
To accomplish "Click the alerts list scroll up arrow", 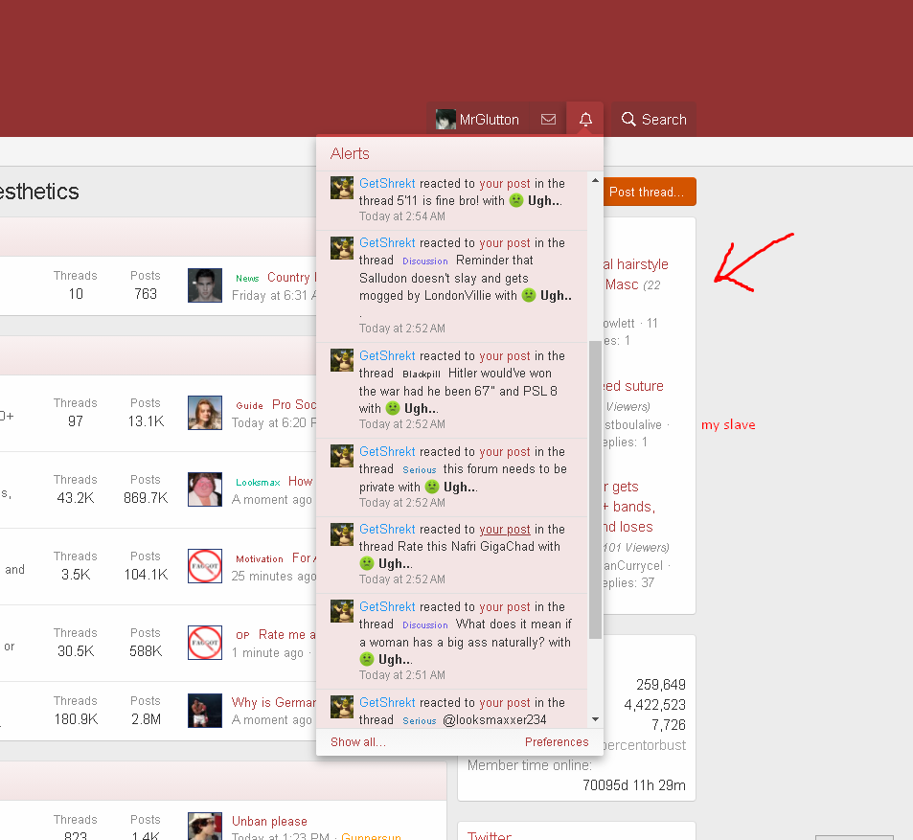I will [595, 181].
